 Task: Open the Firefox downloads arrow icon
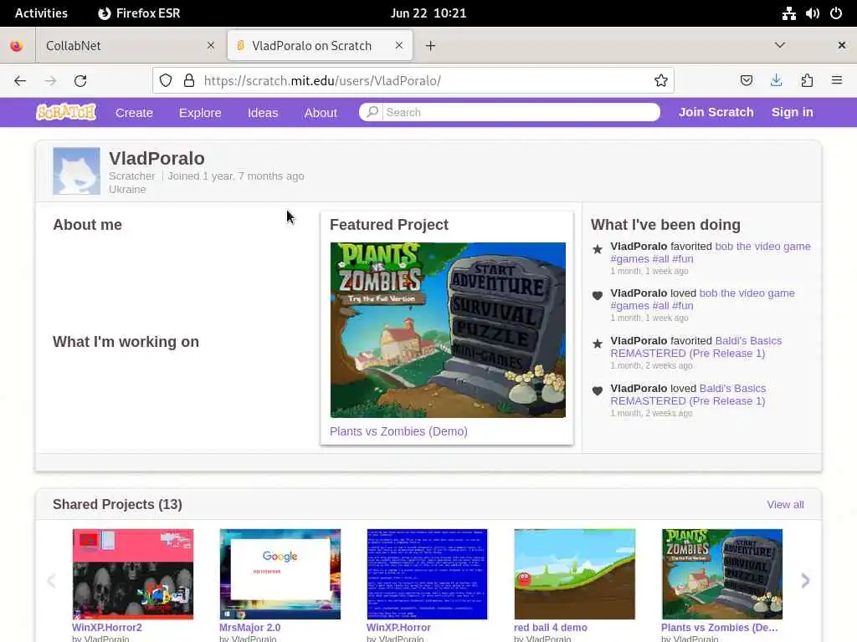coord(776,81)
